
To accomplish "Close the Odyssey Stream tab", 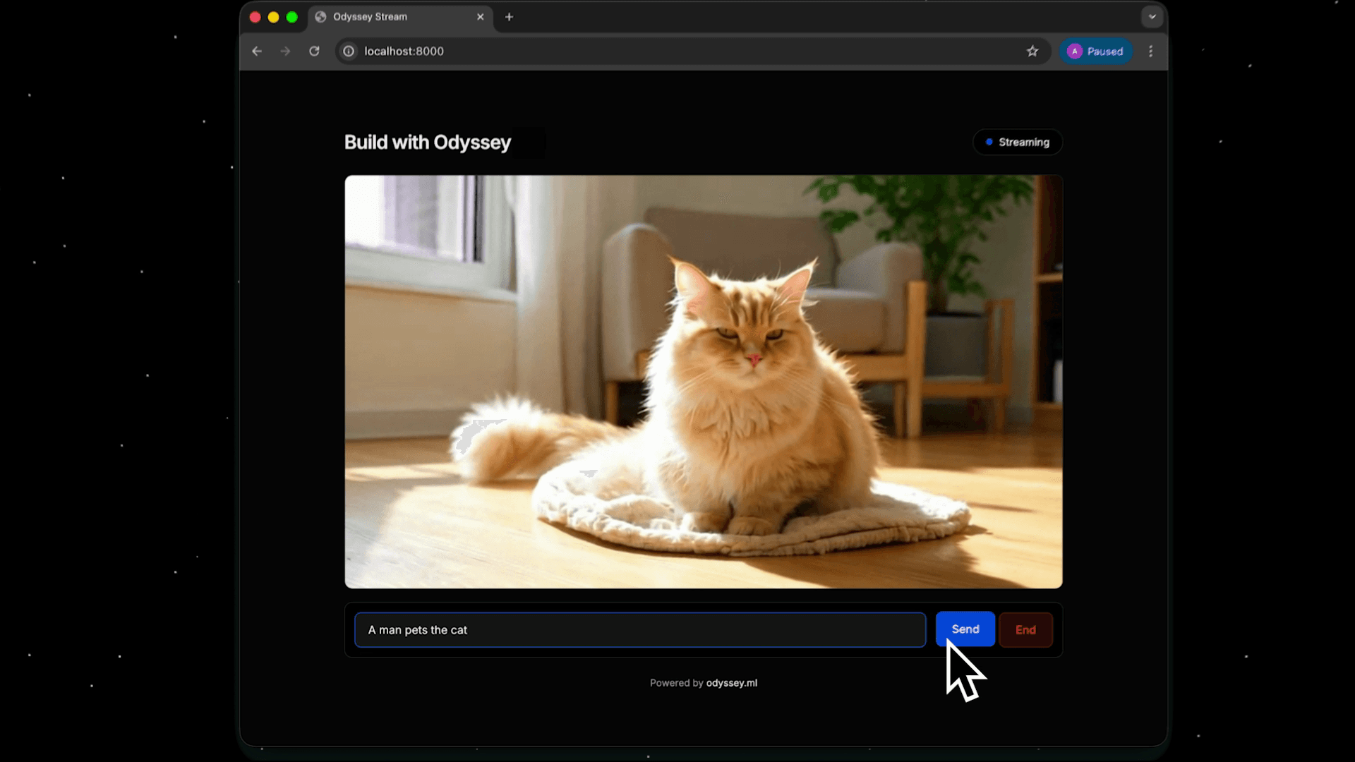I will click(x=481, y=17).
